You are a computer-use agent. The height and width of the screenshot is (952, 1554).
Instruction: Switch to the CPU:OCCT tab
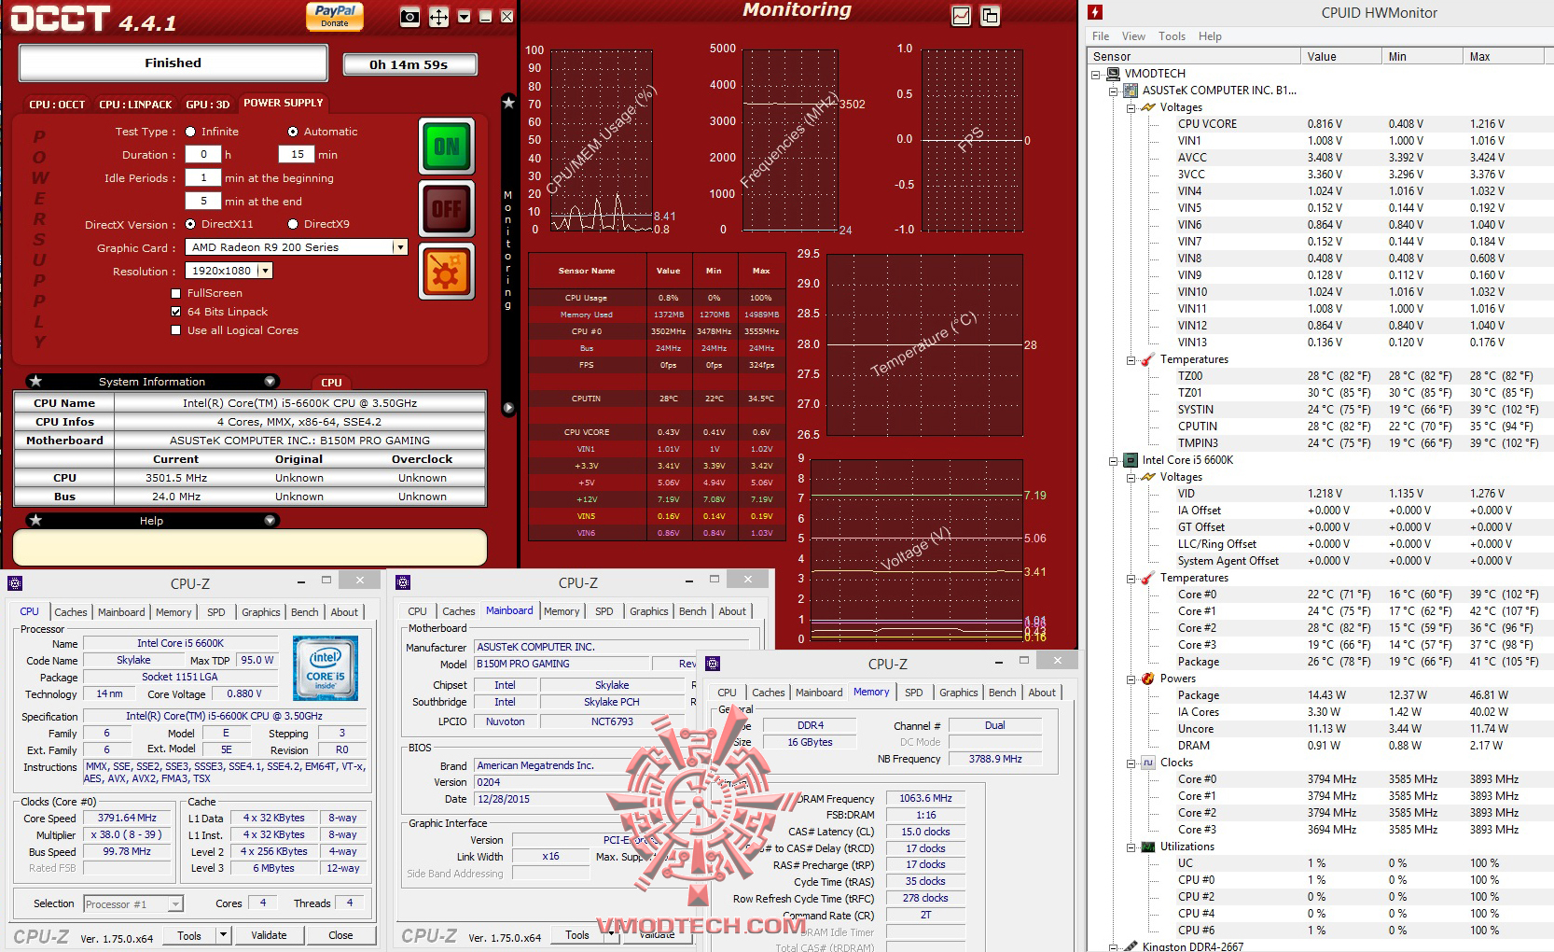57,105
